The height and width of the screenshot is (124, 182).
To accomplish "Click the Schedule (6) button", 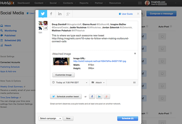I will (128, 118).
